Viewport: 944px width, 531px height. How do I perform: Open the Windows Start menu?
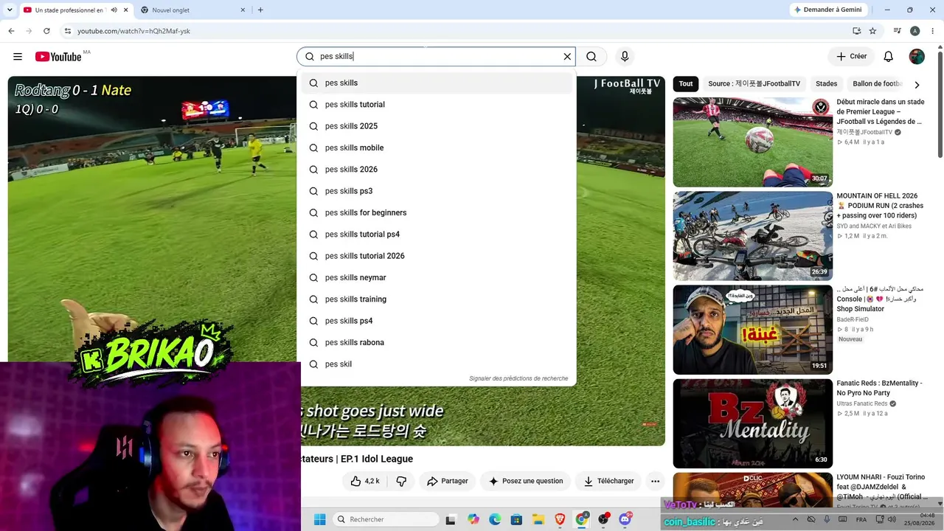click(319, 519)
